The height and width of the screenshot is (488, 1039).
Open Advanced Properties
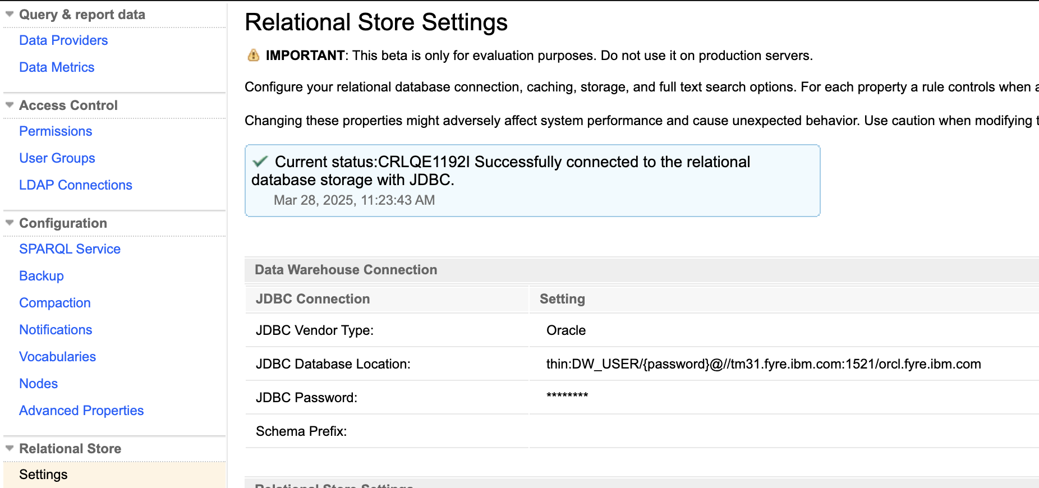[81, 411]
